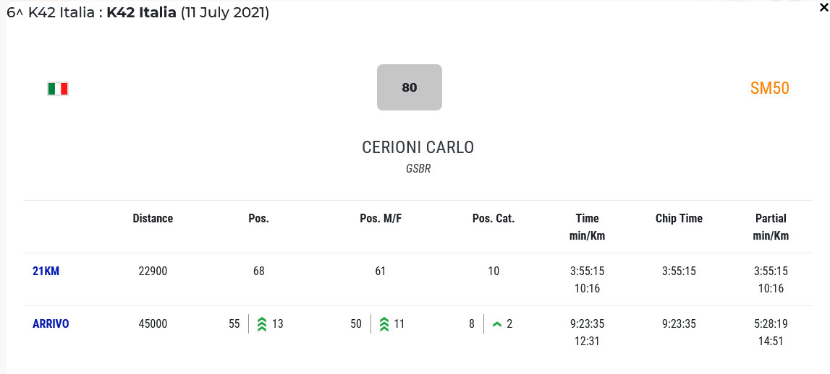Open the 21KM split link
This screenshot has height=374, width=830.
[x=46, y=271]
